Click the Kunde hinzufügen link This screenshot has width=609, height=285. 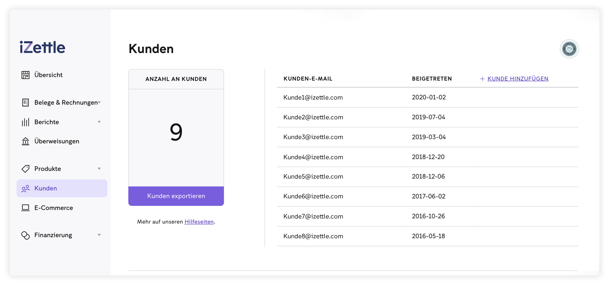[x=518, y=79]
